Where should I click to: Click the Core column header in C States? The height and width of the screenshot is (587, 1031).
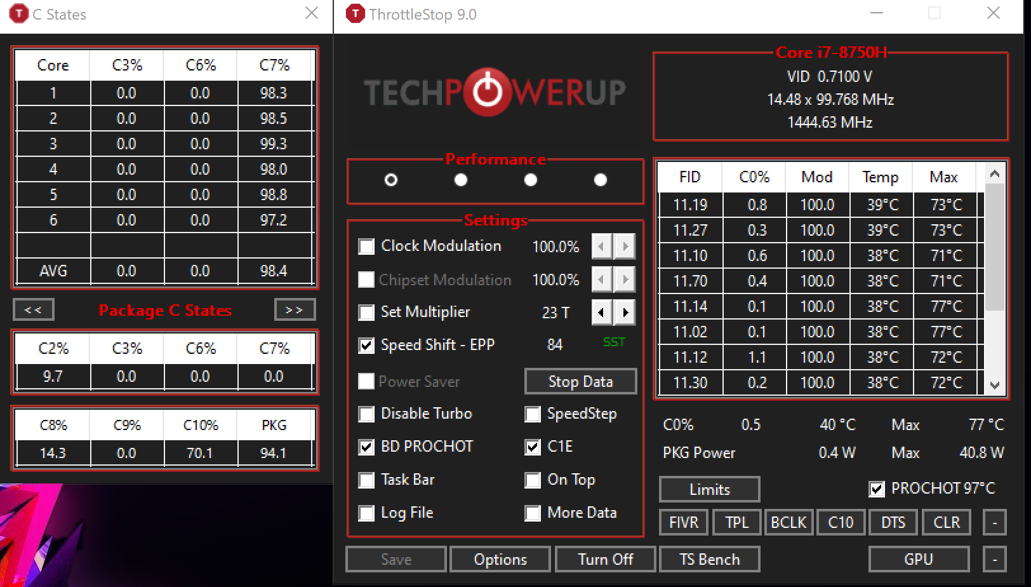(53, 65)
